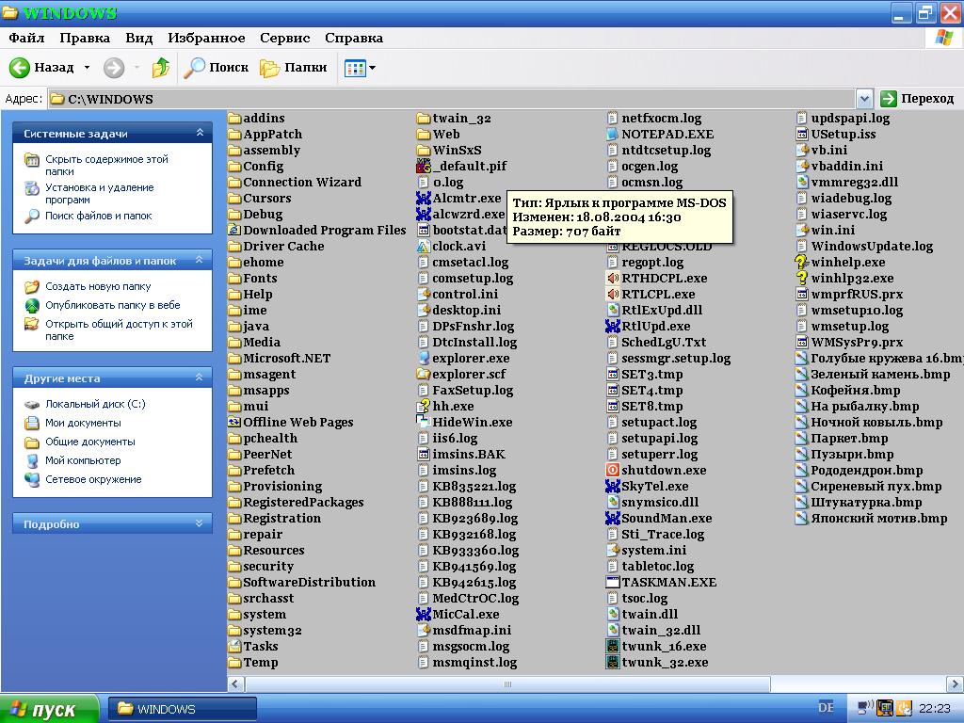Collapse the Системные задачи panel
The height and width of the screenshot is (723, 964).
[x=200, y=133]
